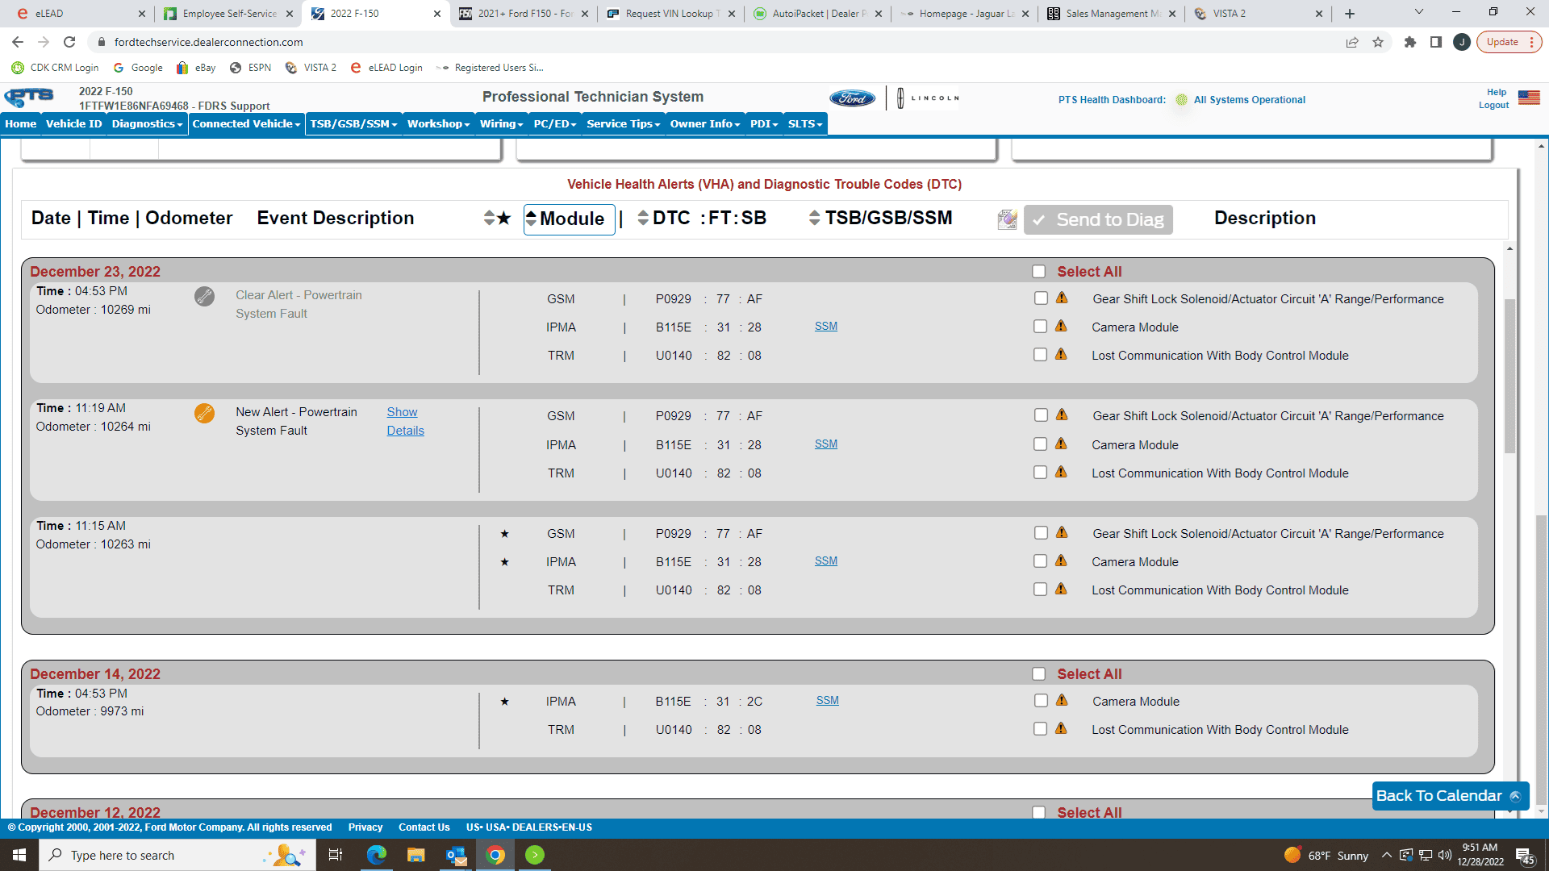Open the Connected Vehicle dropdown menu
Viewport: 1549px width, 871px height.
[x=246, y=124]
